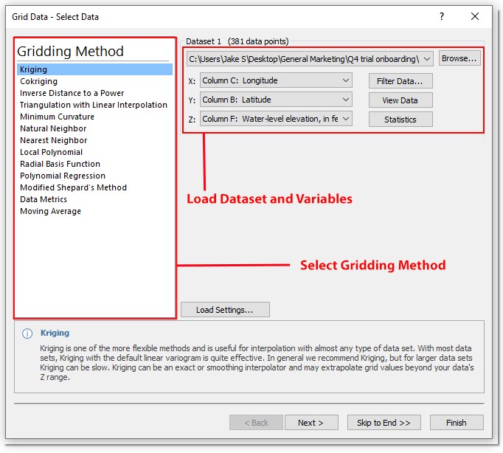Choose Triangulation with Linear Interpolation

pos(93,105)
